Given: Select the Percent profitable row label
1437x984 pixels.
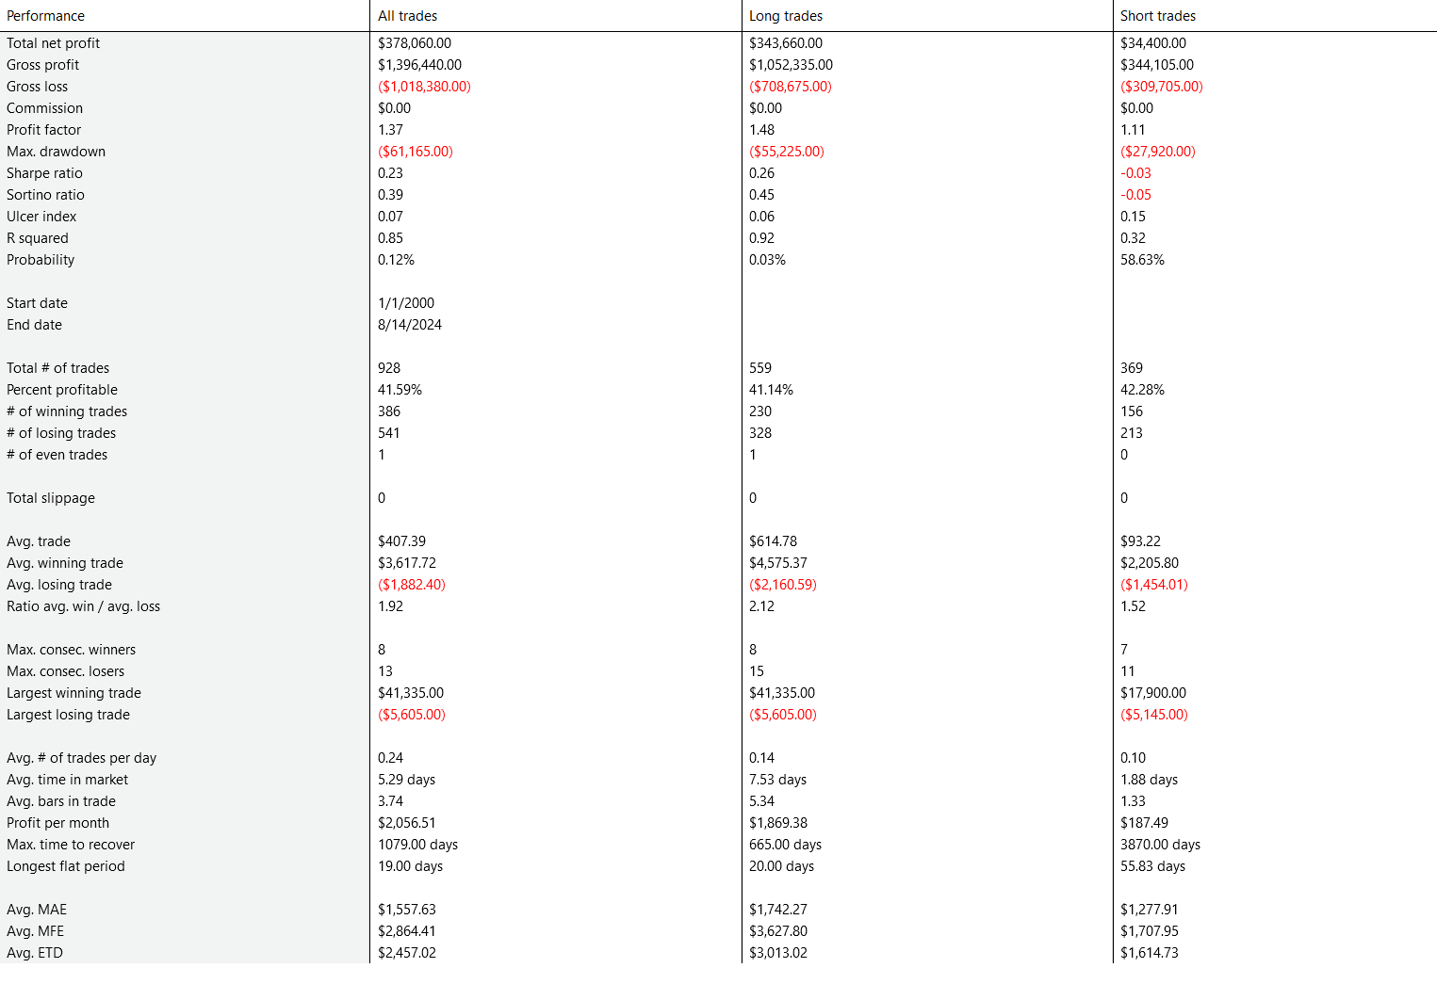Looking at the screenshot, I should coord(62,390).
